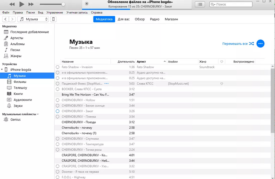
Task: Click the blue more options button
Action: tap(260, 44)
